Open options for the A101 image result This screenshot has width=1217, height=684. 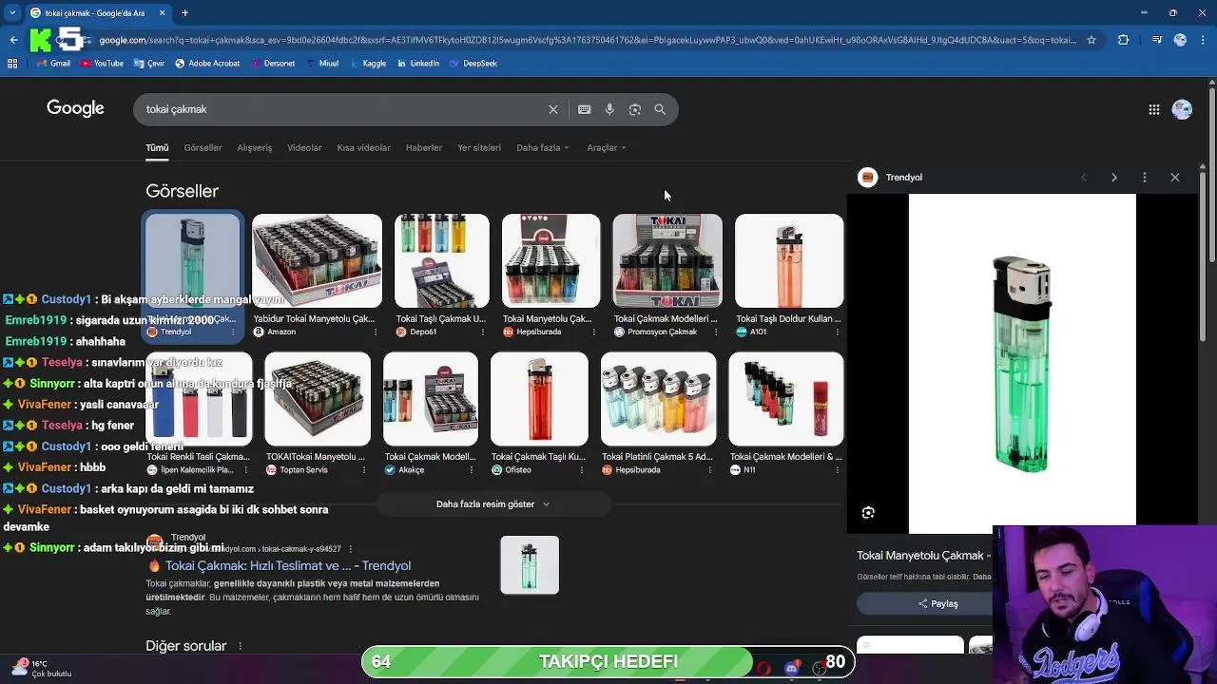click(838, 332)
